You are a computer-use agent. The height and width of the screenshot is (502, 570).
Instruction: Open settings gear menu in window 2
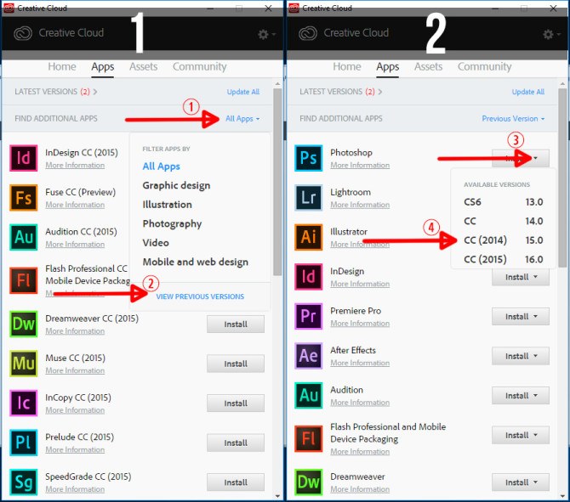click(551, 34)
